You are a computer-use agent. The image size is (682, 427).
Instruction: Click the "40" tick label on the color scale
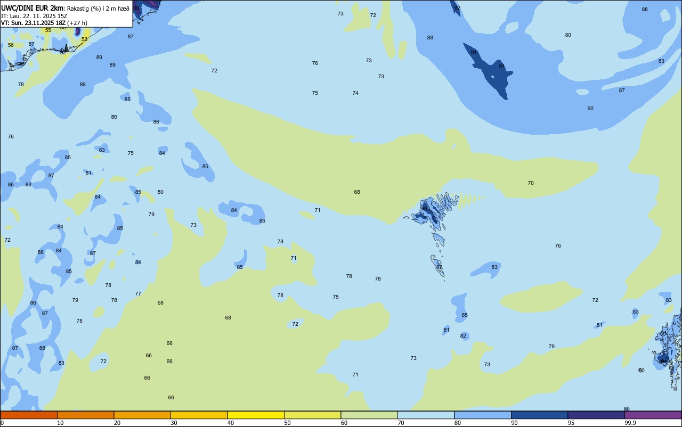point(231,423)
